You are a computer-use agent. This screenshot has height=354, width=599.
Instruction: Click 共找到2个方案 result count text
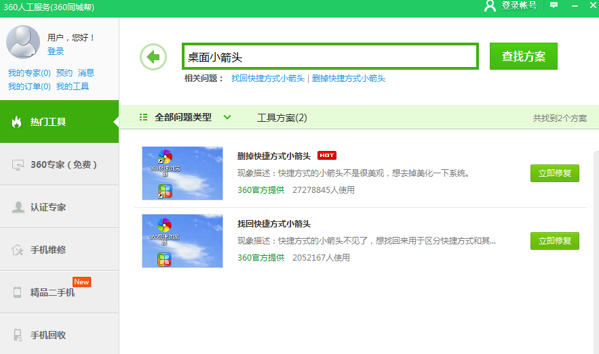pos(560,118)
